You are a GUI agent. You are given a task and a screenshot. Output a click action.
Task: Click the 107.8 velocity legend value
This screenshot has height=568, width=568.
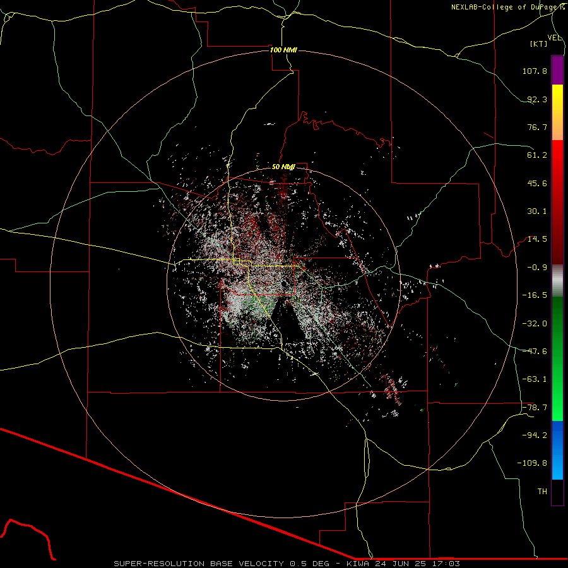[x=535, y=71]
